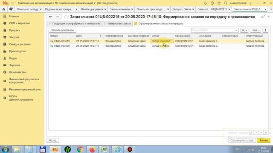Navigate back with left arrow
The width and height of the screenshot is (273, 153).
click(50, 17)
